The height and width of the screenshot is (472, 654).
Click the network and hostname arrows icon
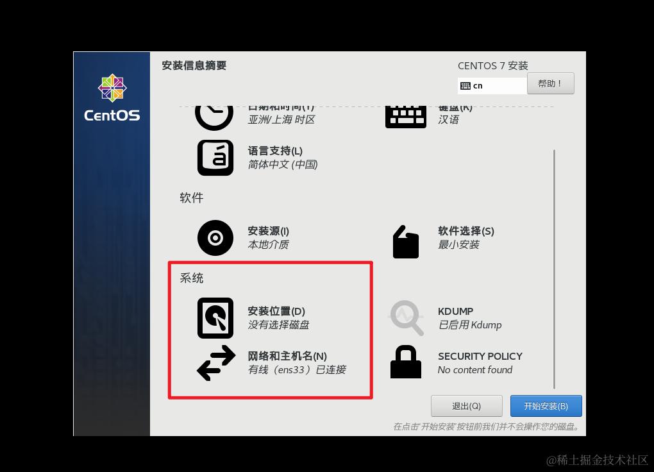216,363
